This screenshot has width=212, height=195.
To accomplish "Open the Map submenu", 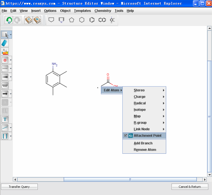I will point(144,116).
